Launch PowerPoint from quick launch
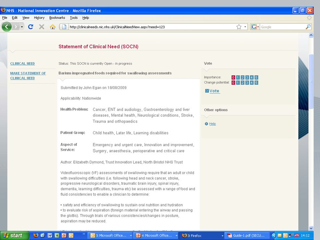 pyautogui.click(x=64, y=235)
